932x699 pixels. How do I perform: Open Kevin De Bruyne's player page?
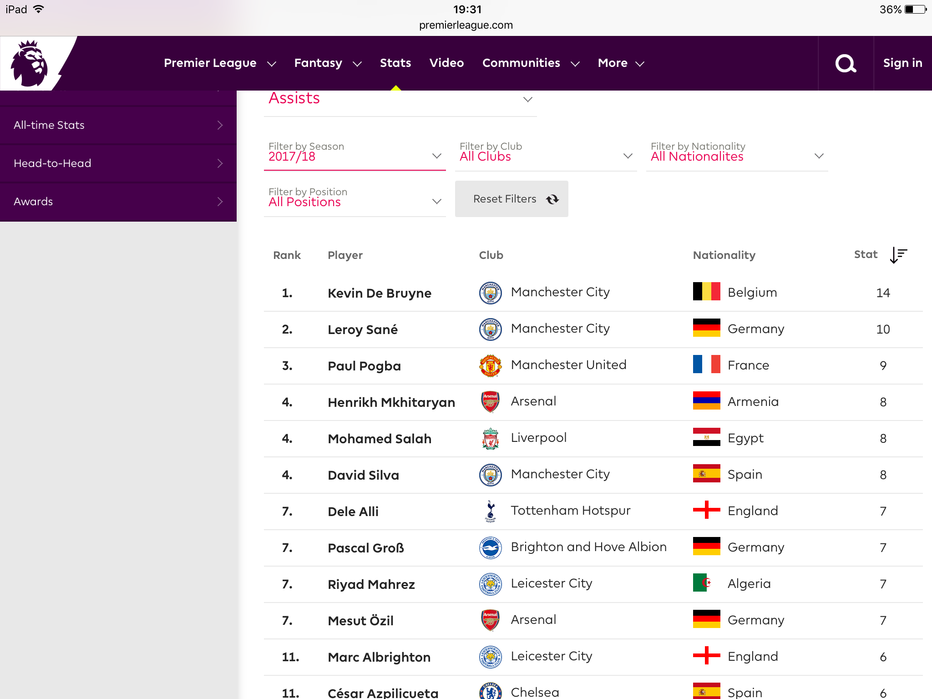(379, 293)
